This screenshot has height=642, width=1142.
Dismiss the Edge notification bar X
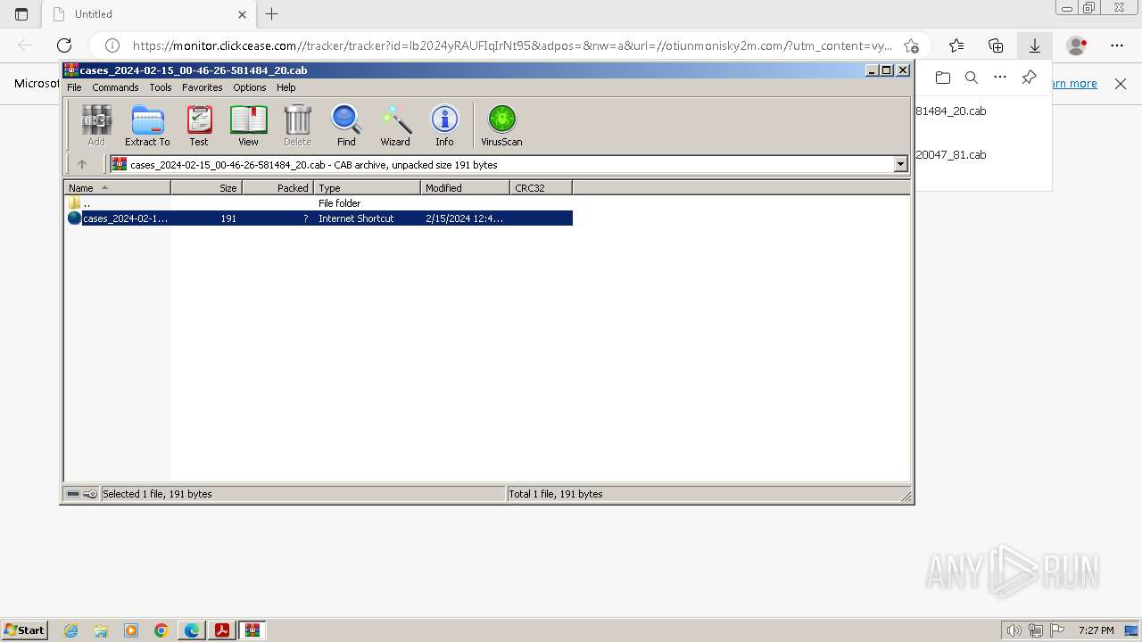(1121, 84)
